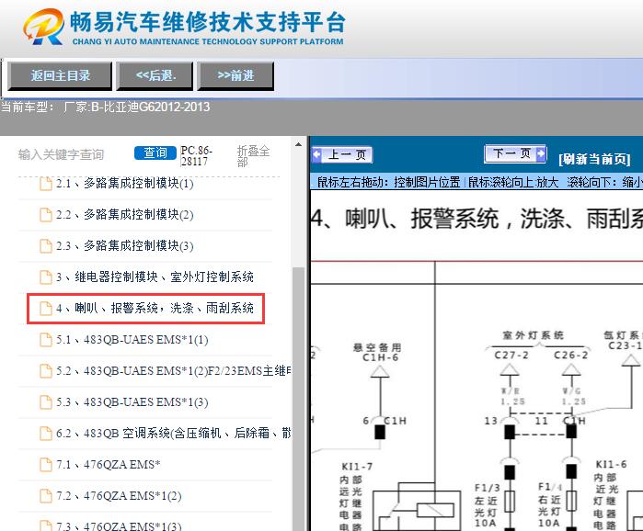Click the 查询 search button

[155, 153]
